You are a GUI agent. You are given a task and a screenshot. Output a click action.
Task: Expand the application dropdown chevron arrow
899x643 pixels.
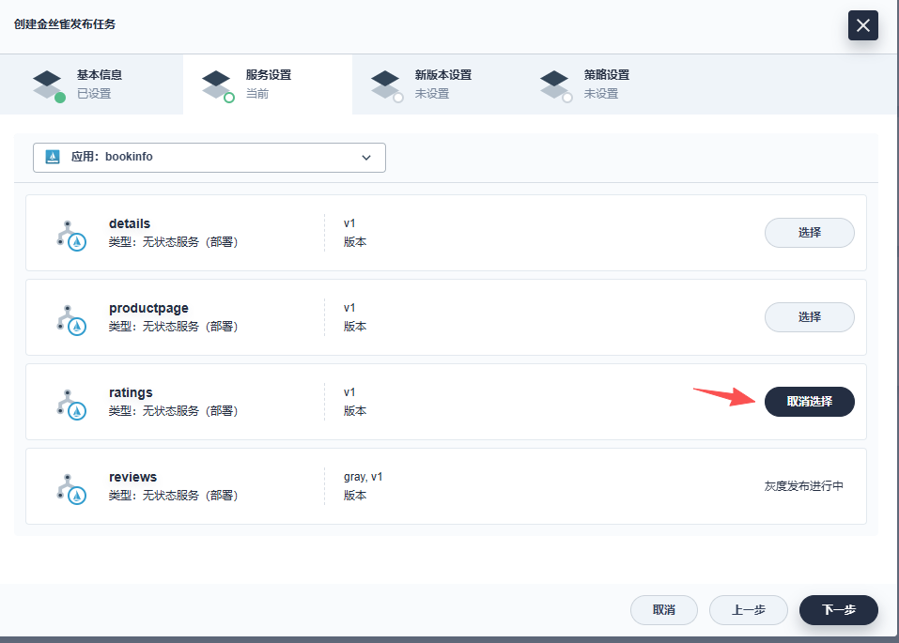pyautogui.click(x=366, y=158)
